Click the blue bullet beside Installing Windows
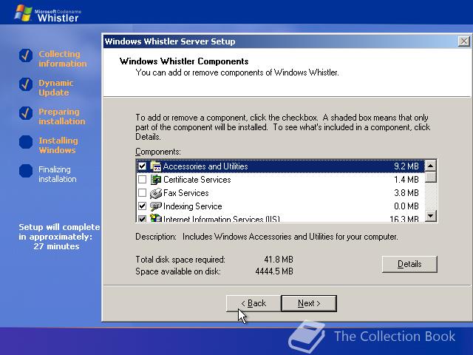The width and height of the screenshot is (473, 355). point(26,142)
